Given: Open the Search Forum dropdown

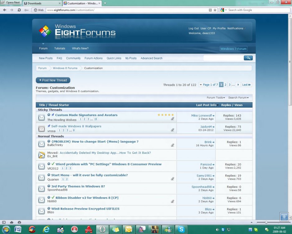Looking at the screenshot, I should [x=238, y=98].
